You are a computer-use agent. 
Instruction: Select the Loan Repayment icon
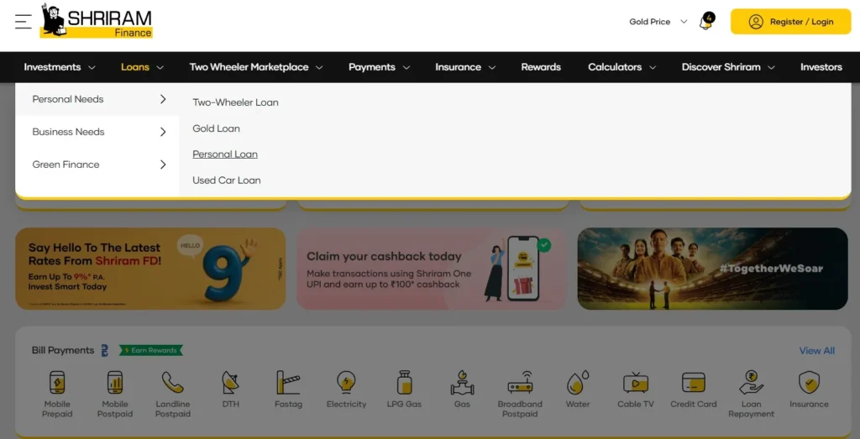click(752, 383)
